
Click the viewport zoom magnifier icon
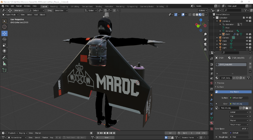(205, 34)
